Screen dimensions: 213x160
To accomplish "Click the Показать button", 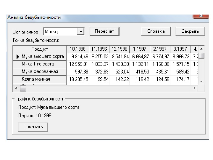I will click(33, 127).
